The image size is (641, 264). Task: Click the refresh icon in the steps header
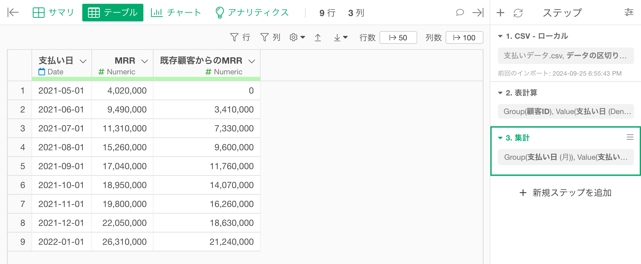tap(518, 13)
